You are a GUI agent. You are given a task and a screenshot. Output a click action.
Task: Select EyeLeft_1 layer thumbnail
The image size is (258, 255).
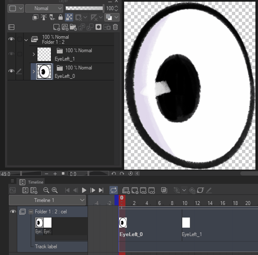pos(44,54)
